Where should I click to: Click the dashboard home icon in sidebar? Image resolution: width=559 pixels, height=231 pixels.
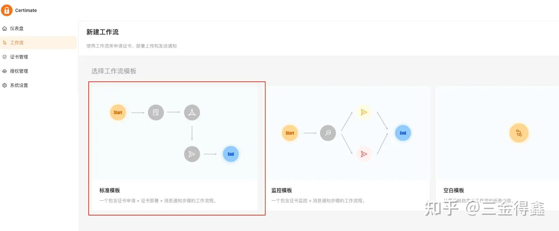click(x=5, y=28)
